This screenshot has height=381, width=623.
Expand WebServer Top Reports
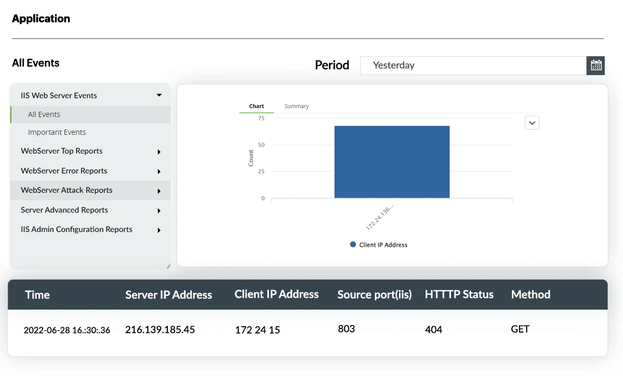point(61,151)
